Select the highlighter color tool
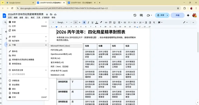 pyautogui.click(x=101, y=22)
